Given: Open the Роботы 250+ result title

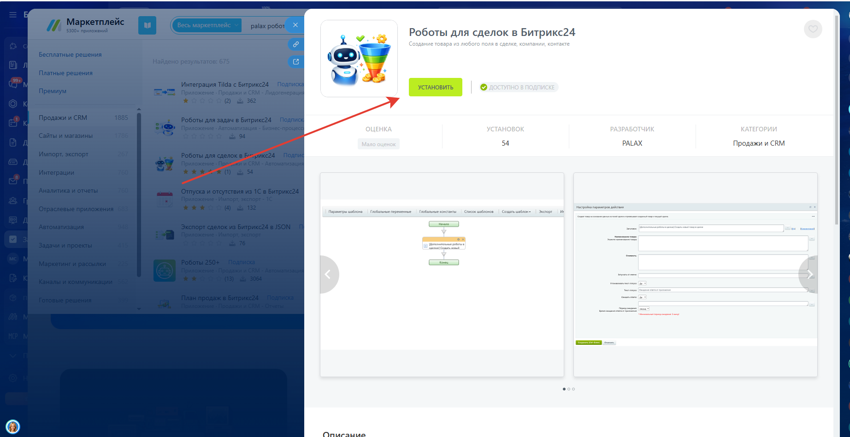Looking at the screenshot, I should 201,262.
